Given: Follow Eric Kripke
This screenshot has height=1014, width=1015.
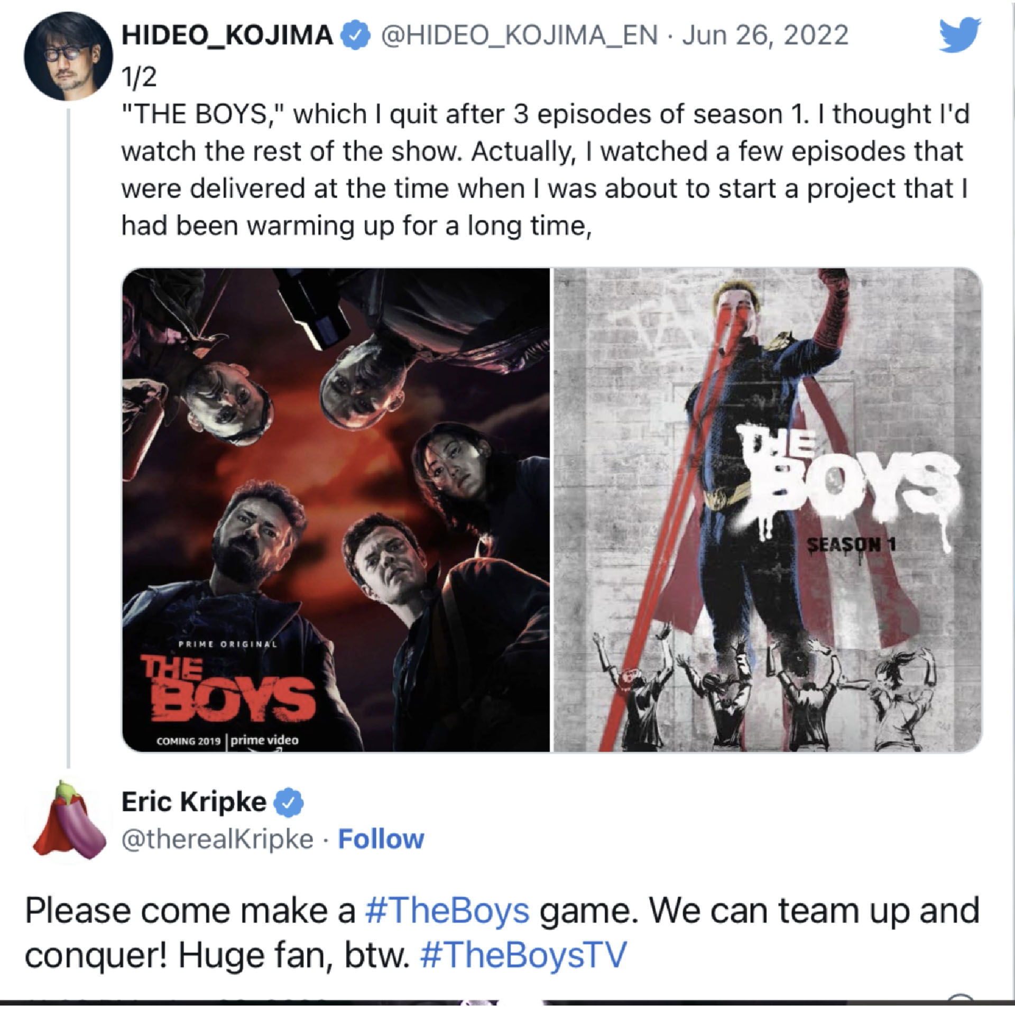Looking at the screenshot, I should coord(381,839).
